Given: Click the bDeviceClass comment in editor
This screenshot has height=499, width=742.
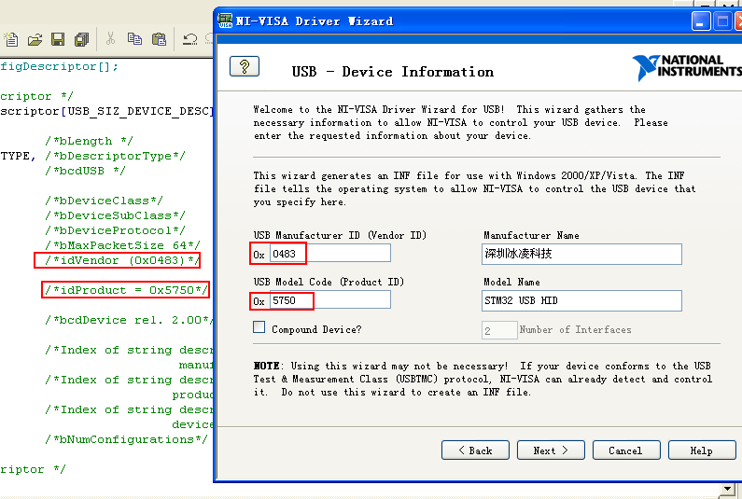Looking at the screenshot, I should (104, 201).
